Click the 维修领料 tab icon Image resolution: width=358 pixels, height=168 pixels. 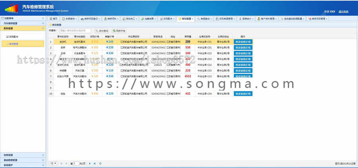[105, 19]
